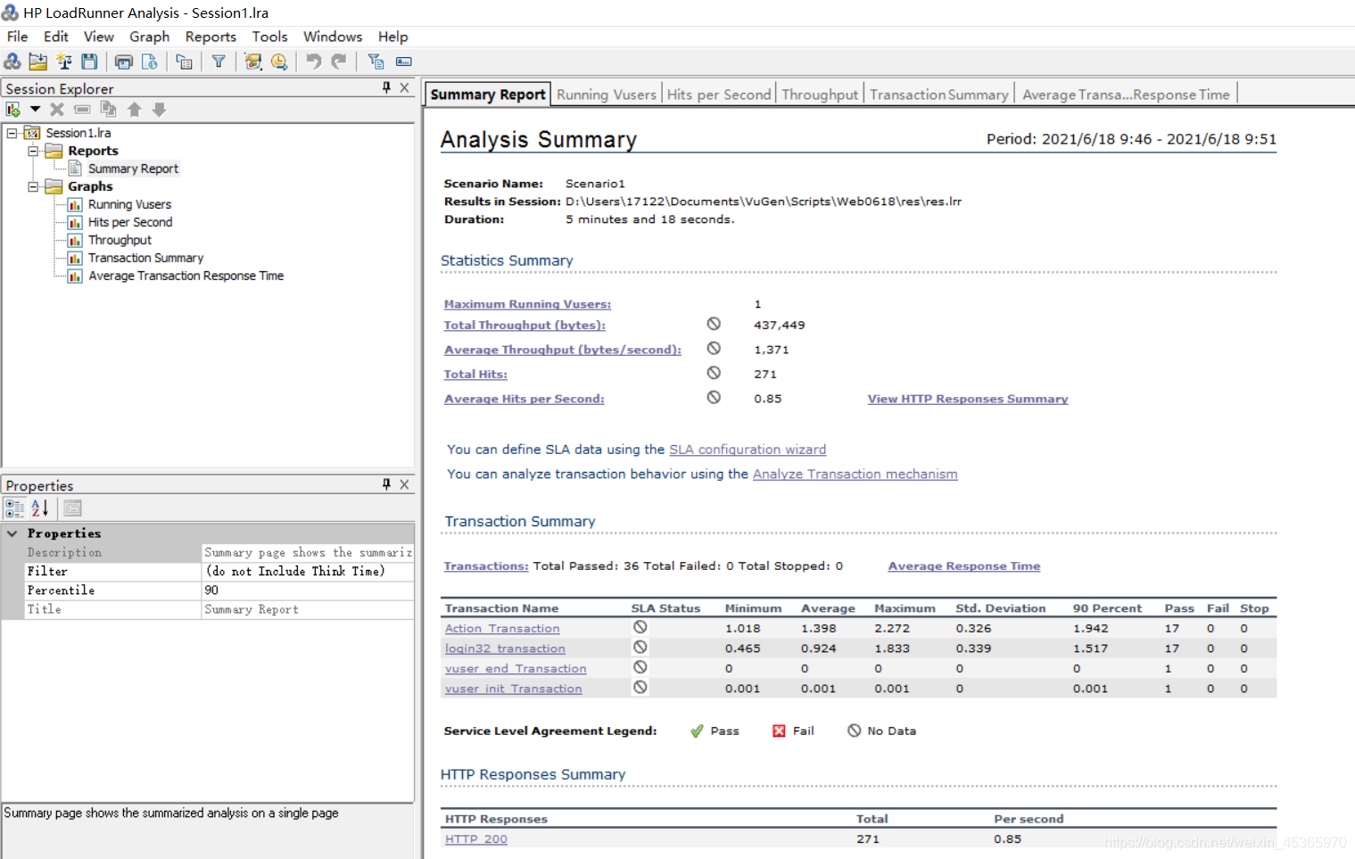
Task: Pin the Session Explorer panel
Action: pyautogui.click(x=386, y=87)
